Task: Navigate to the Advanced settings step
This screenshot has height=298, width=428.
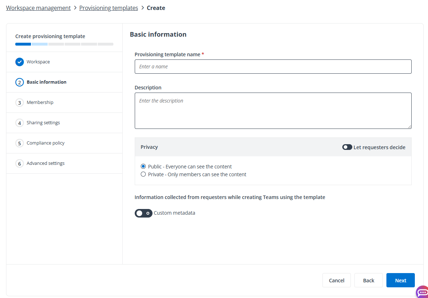Action: pyautogui.click(x=46, y=163)
